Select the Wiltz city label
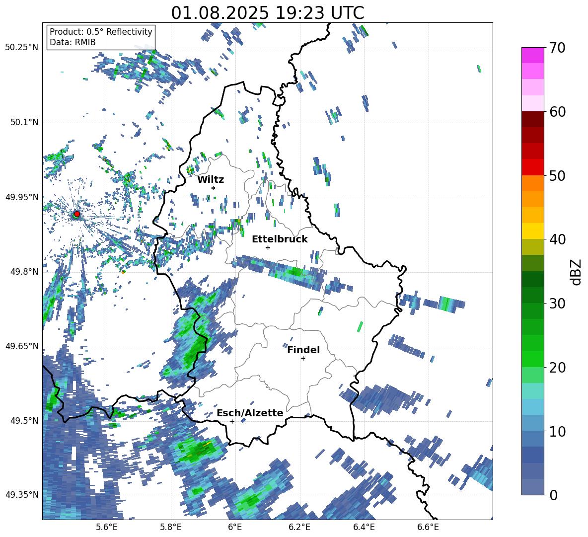Image resolution: width=588 pixels, height=537 pixels. pyautogui.click(x=211, y=180)
